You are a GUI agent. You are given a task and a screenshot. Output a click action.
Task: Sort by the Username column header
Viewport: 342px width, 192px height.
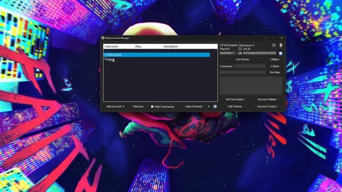click(111, 46)
